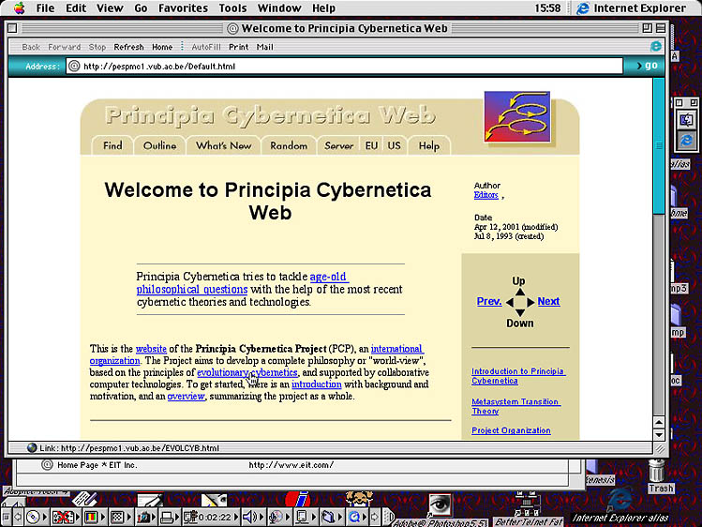Viewport: 702px width, 527px height.
Task: Click the go button
Action: click(x=647, y=66)
